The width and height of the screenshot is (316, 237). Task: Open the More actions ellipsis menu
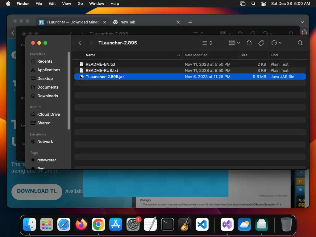tap(276, 43)
